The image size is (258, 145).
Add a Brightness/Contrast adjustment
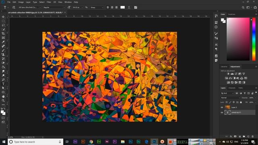[x=228, y=74]
